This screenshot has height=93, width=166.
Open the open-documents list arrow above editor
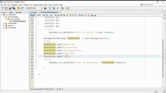click(x=162, y=12)
